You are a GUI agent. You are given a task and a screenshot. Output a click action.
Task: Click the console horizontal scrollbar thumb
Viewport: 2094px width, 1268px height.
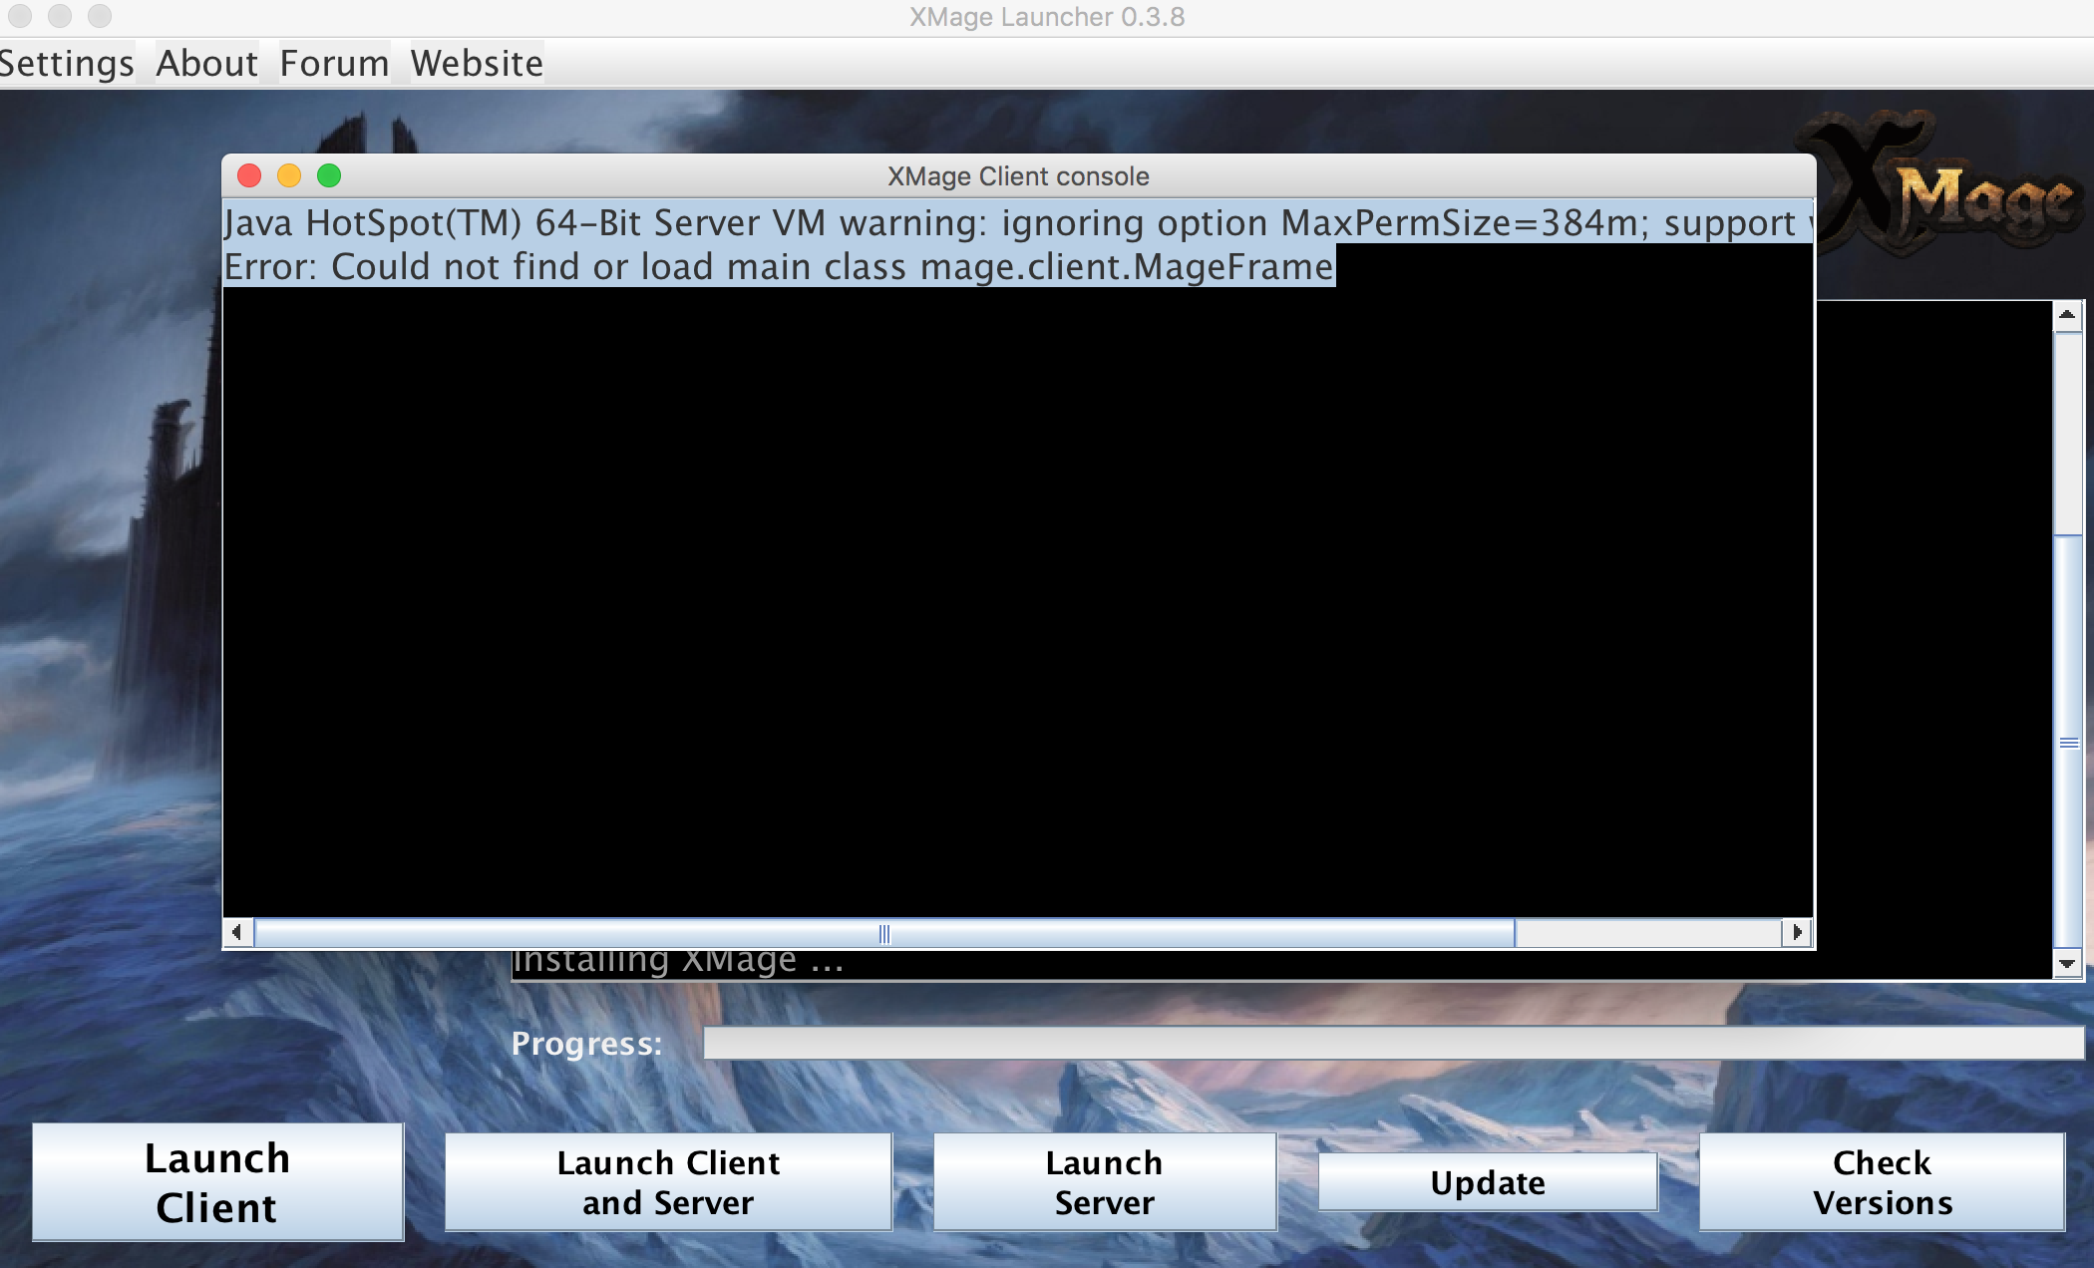pyautogui.click(x=883, y=933)
